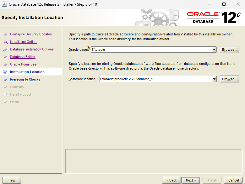The height and width of the screenshot is (184, 245).
Task: Browse for the Oracle base directory
Action: (x=230, y=50)
